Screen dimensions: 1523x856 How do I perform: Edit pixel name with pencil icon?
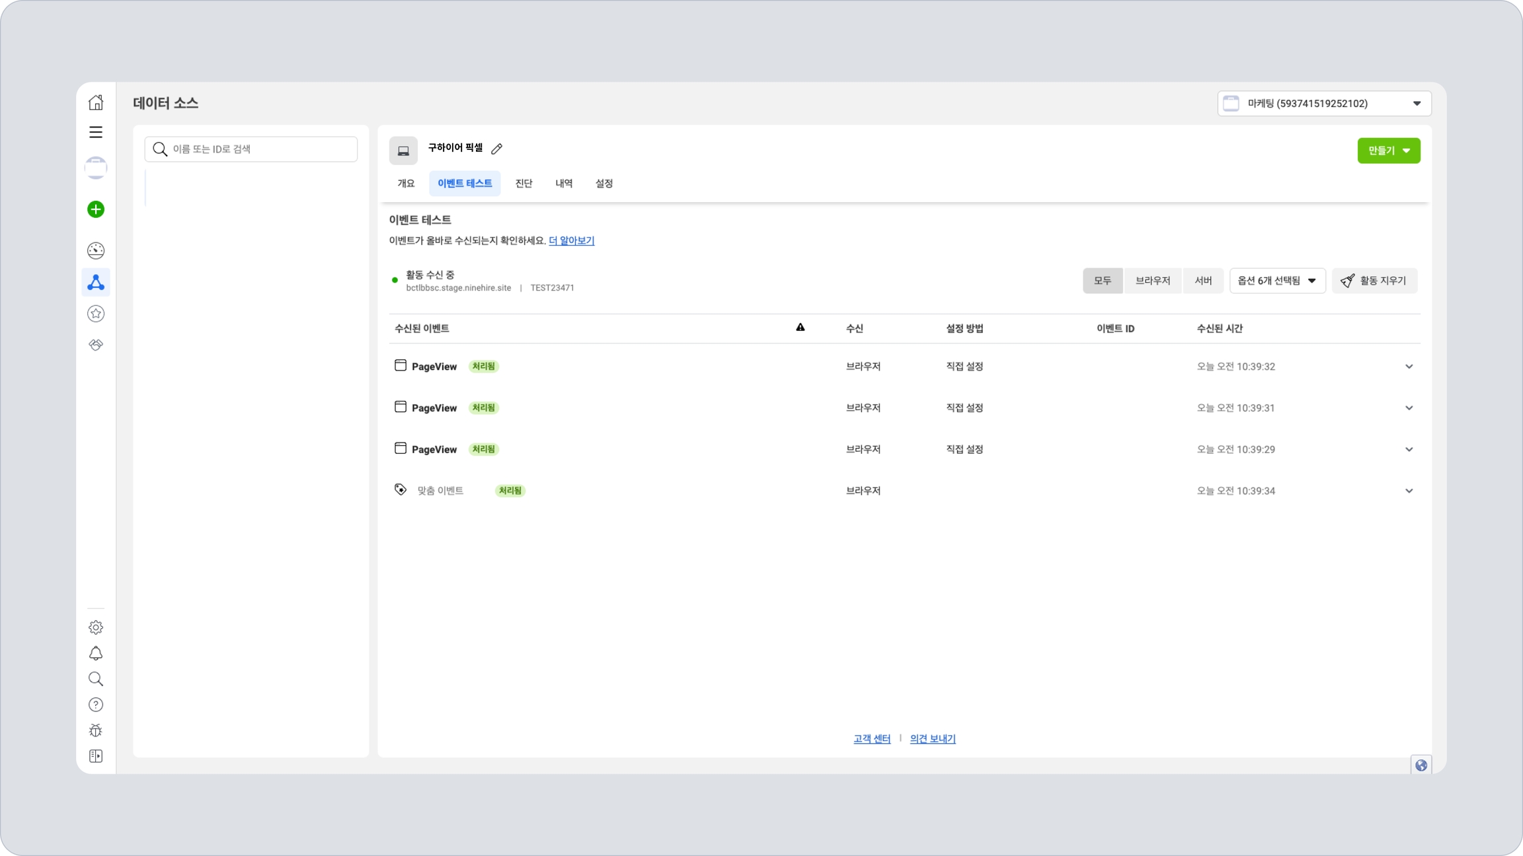click(497, 149)
